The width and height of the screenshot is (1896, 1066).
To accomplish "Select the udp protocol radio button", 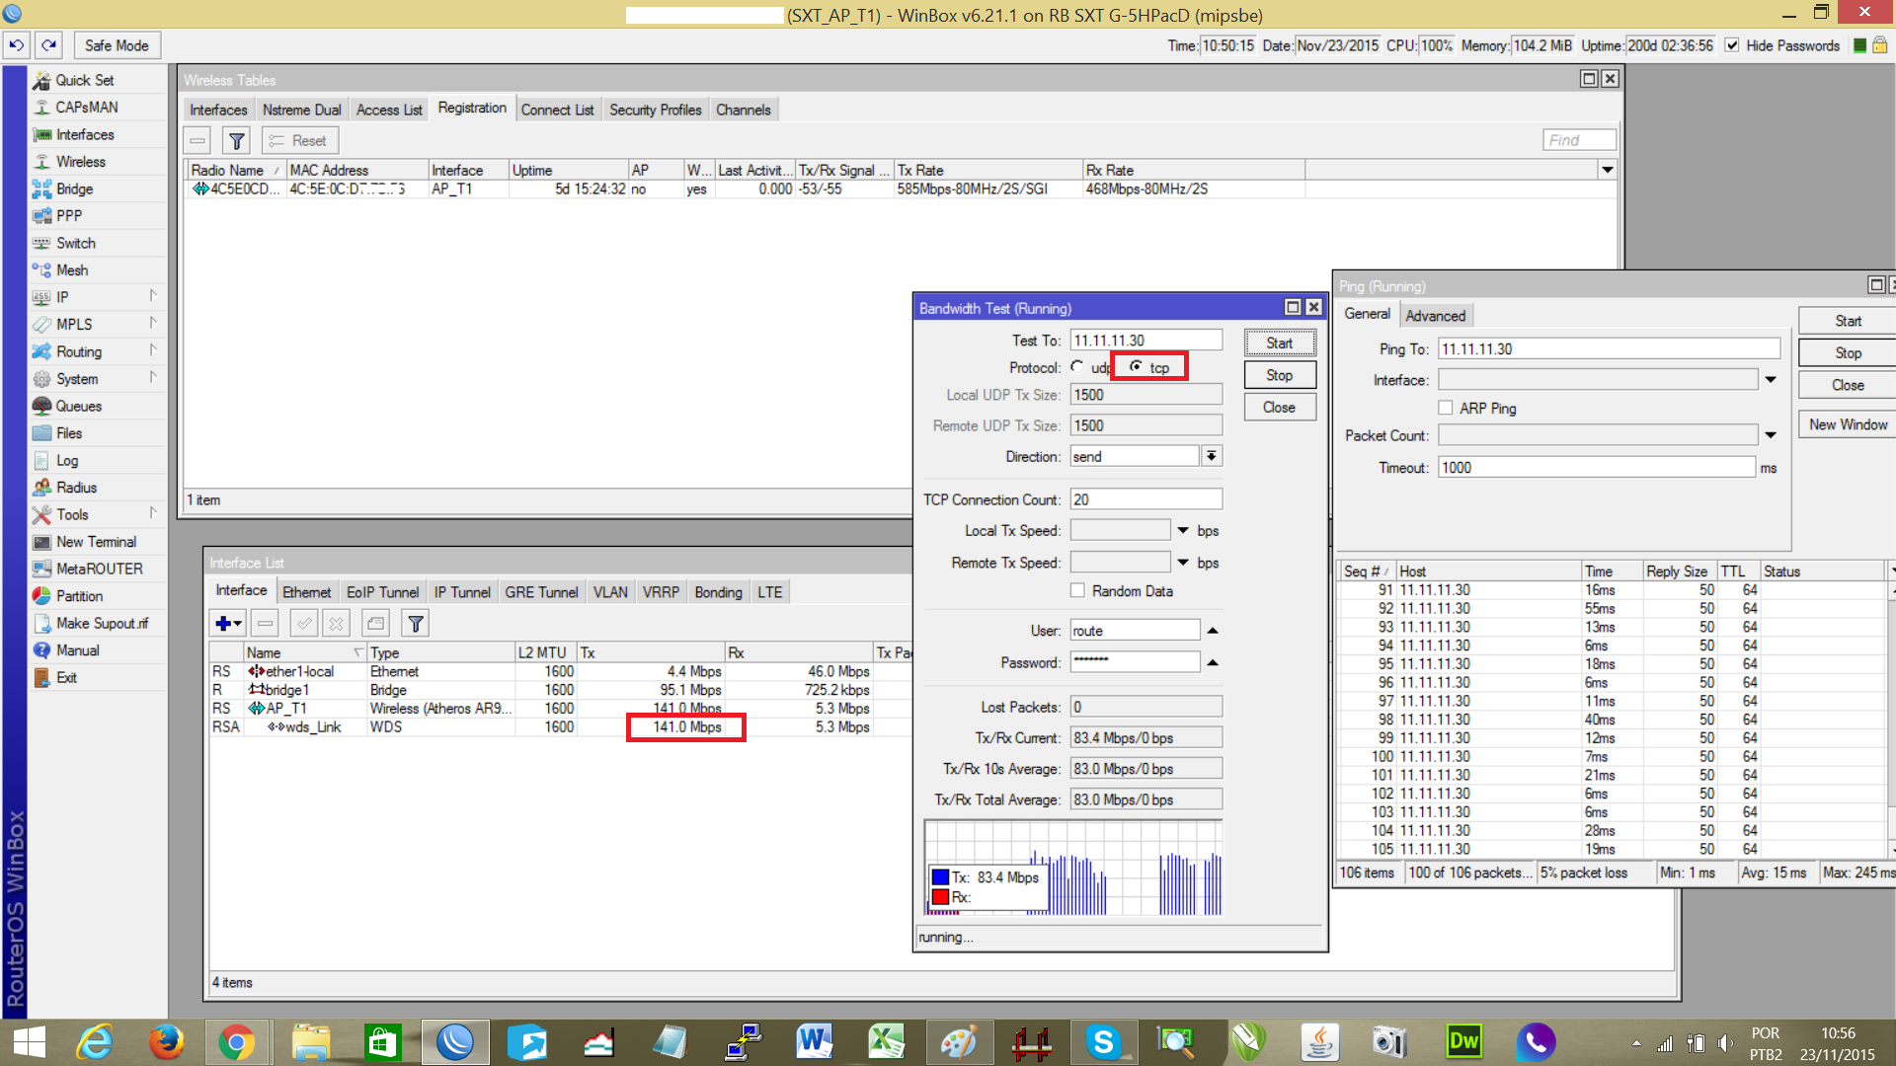I will point(1077,367).
